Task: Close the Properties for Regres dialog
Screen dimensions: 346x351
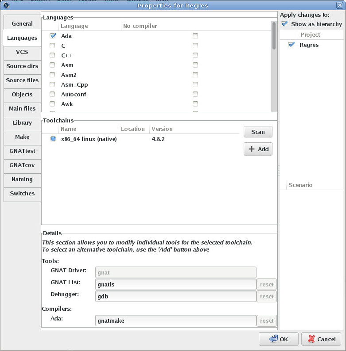Action: coord(339,5)
